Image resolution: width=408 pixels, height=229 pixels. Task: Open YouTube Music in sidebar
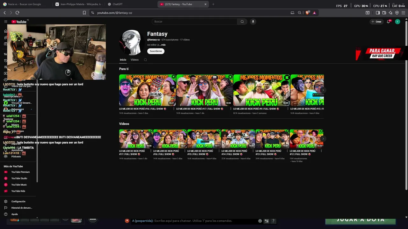(19, 185)
